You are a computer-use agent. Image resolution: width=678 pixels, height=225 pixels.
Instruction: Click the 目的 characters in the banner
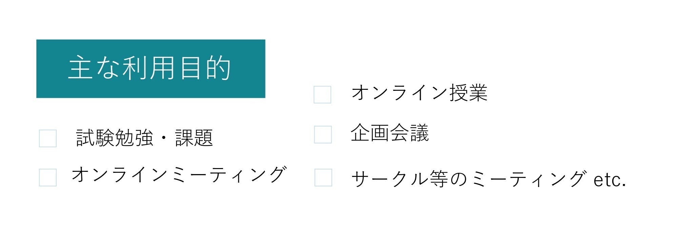[x=205, y=68]
